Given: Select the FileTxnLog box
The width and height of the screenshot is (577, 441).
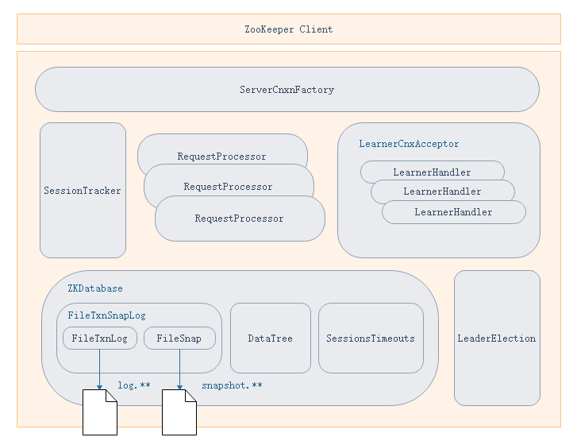Looking at the screenshot, I should tap(100, 338).
